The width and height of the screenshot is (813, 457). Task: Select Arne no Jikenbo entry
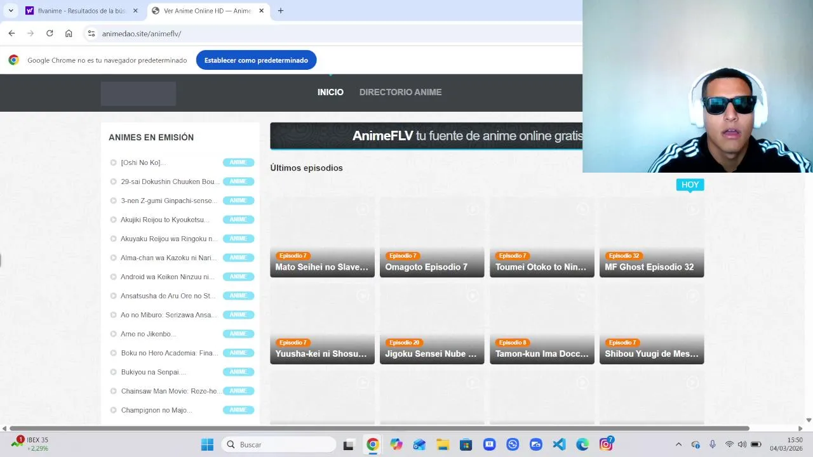coord(148,334)
